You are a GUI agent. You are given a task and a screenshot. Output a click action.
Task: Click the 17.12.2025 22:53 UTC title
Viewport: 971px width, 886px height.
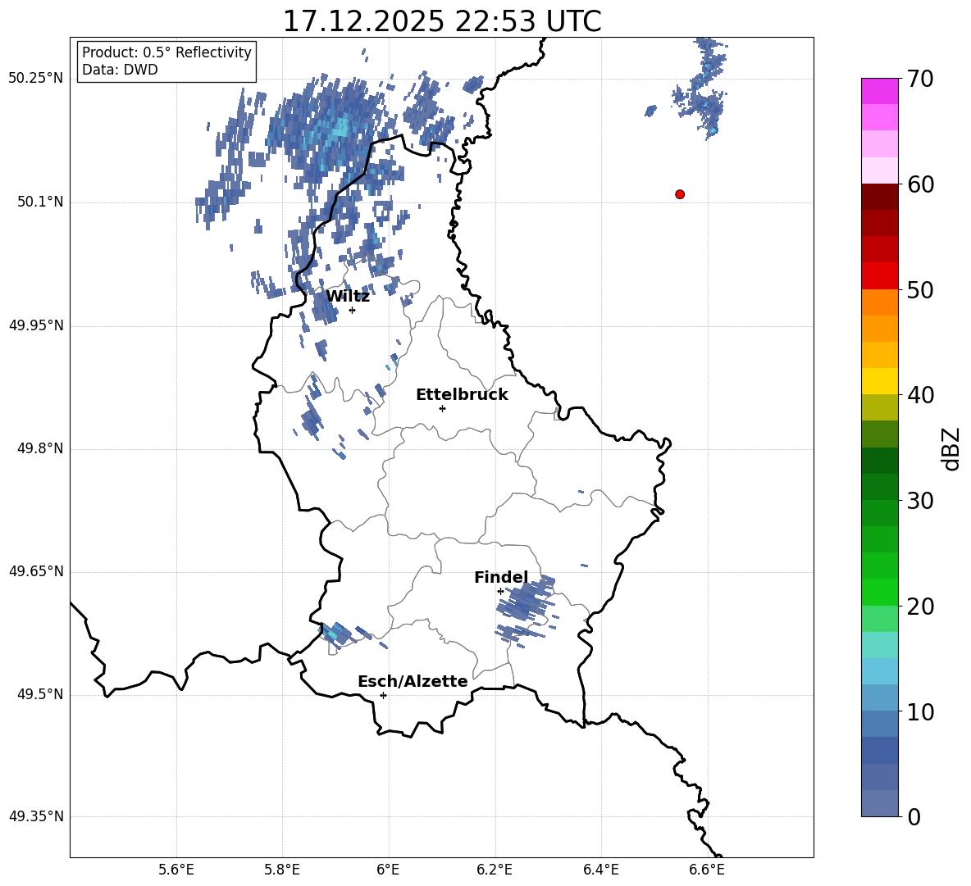[x=441, y=21]
